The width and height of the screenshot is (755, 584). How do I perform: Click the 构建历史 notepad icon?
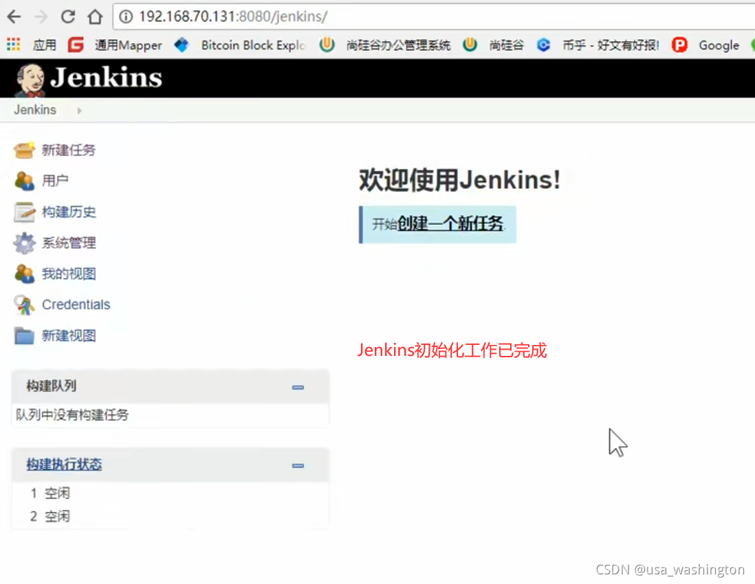(x=24, y=212)
